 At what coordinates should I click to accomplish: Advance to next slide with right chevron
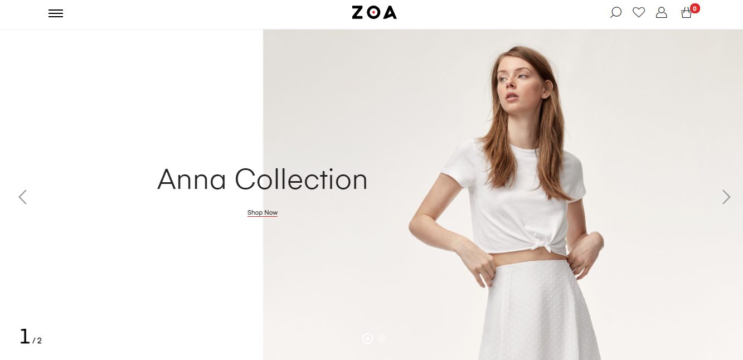(x=726, y=197)
